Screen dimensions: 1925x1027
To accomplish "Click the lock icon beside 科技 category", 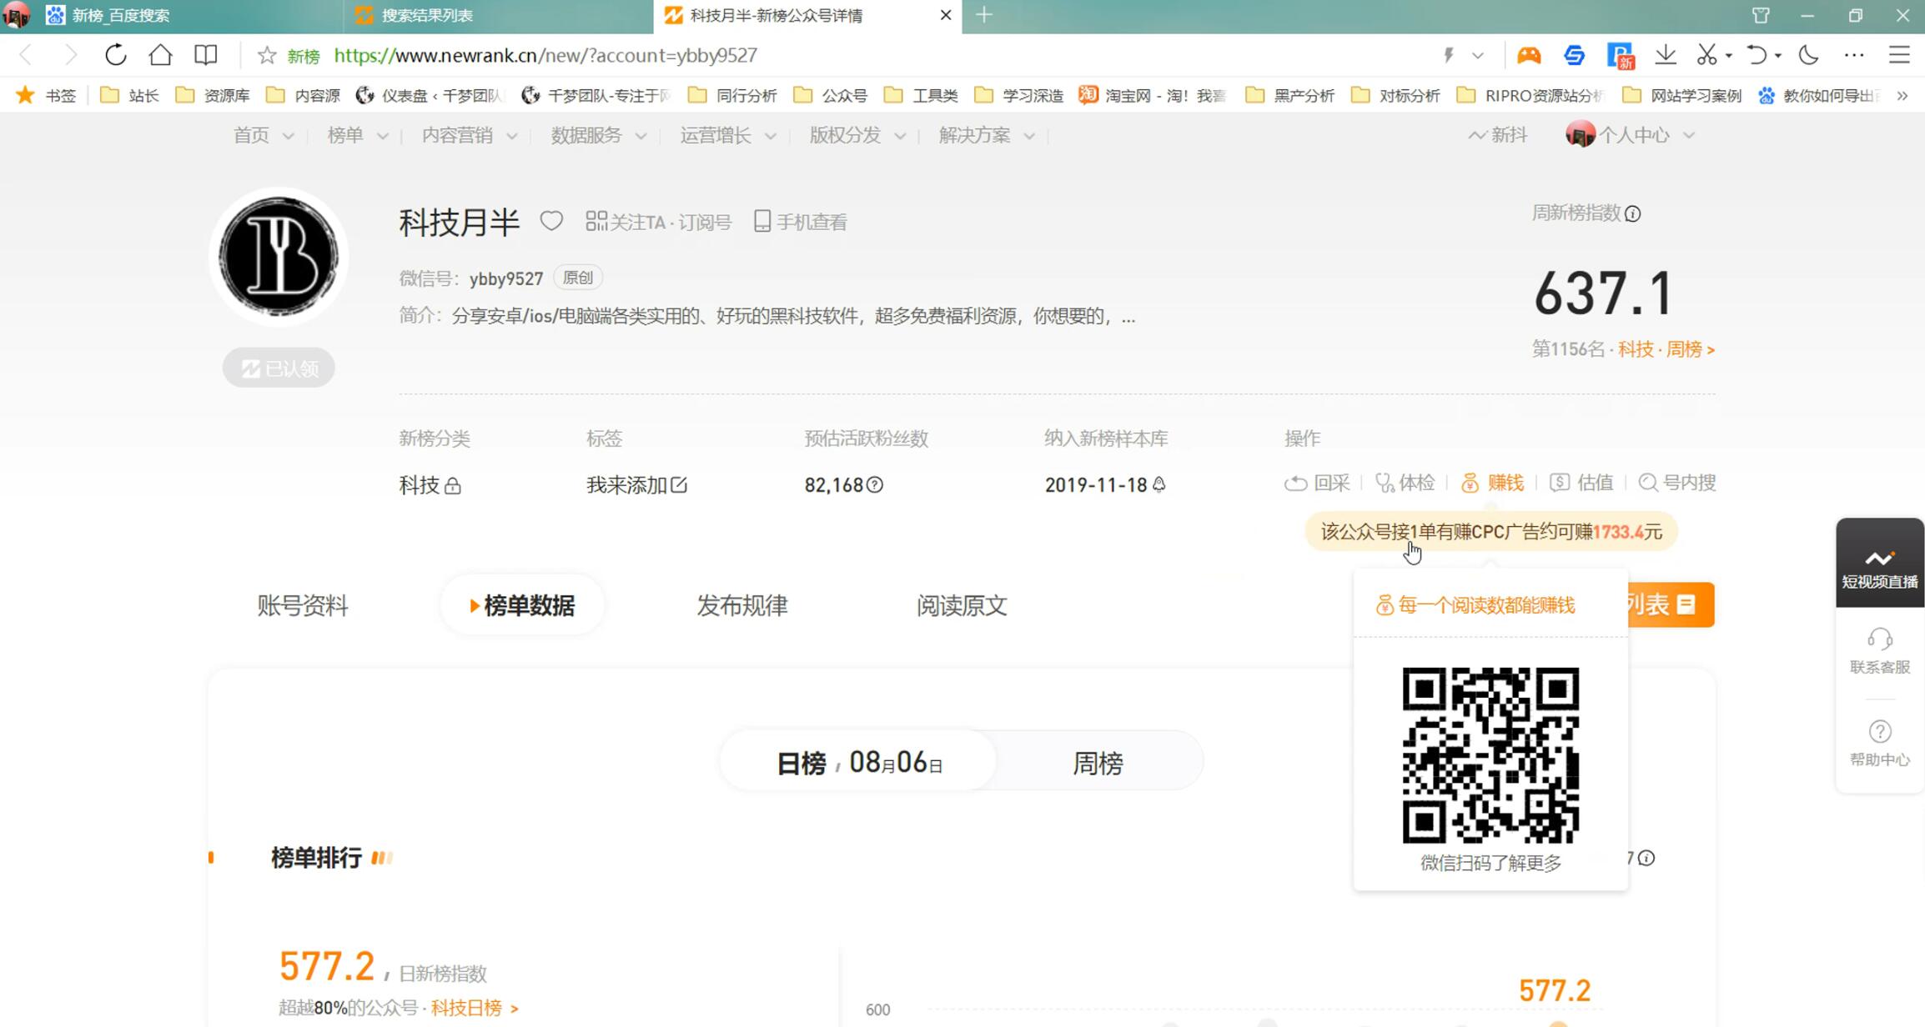I will 453,485.
